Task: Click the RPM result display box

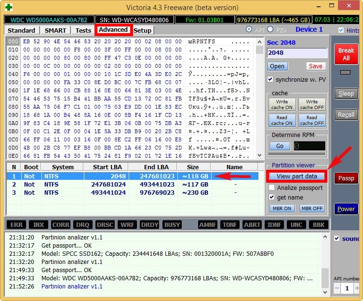Action: pos(309,146)
